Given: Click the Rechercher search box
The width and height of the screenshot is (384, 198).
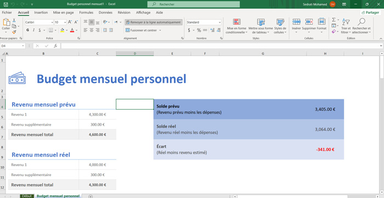Looking at the screenshot, I should click(x=194, y=4).
